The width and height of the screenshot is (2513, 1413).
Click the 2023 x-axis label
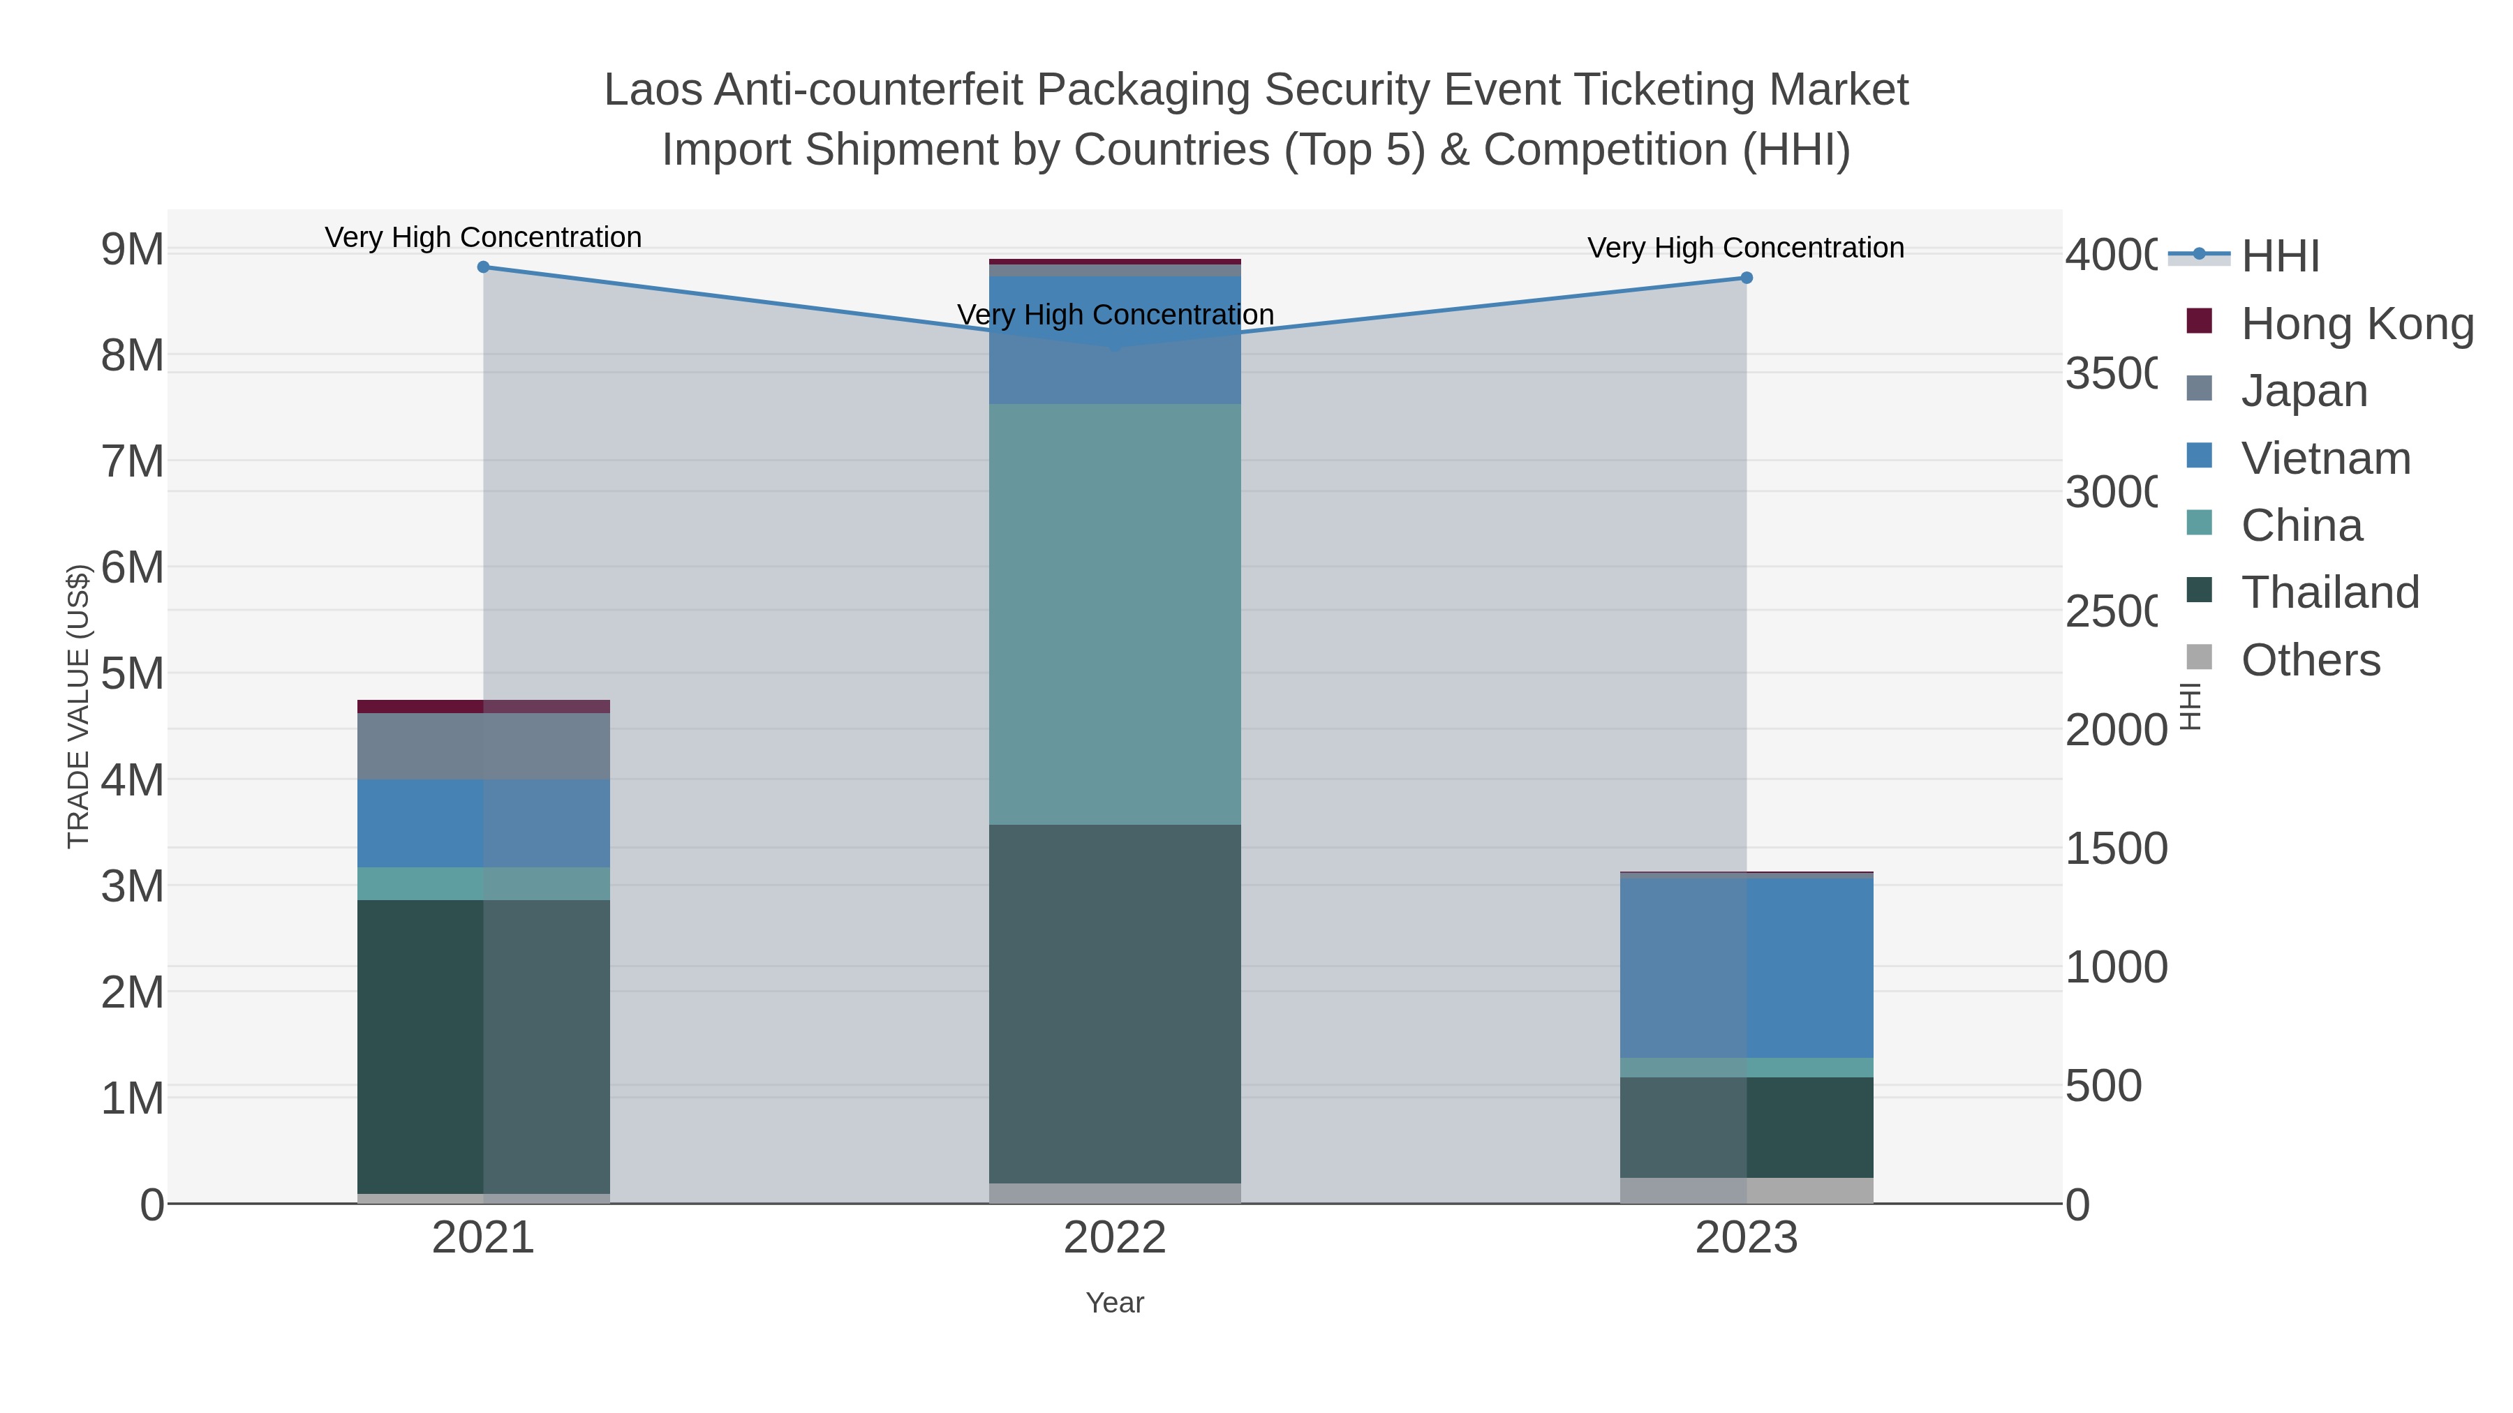click(1747, 1237)
